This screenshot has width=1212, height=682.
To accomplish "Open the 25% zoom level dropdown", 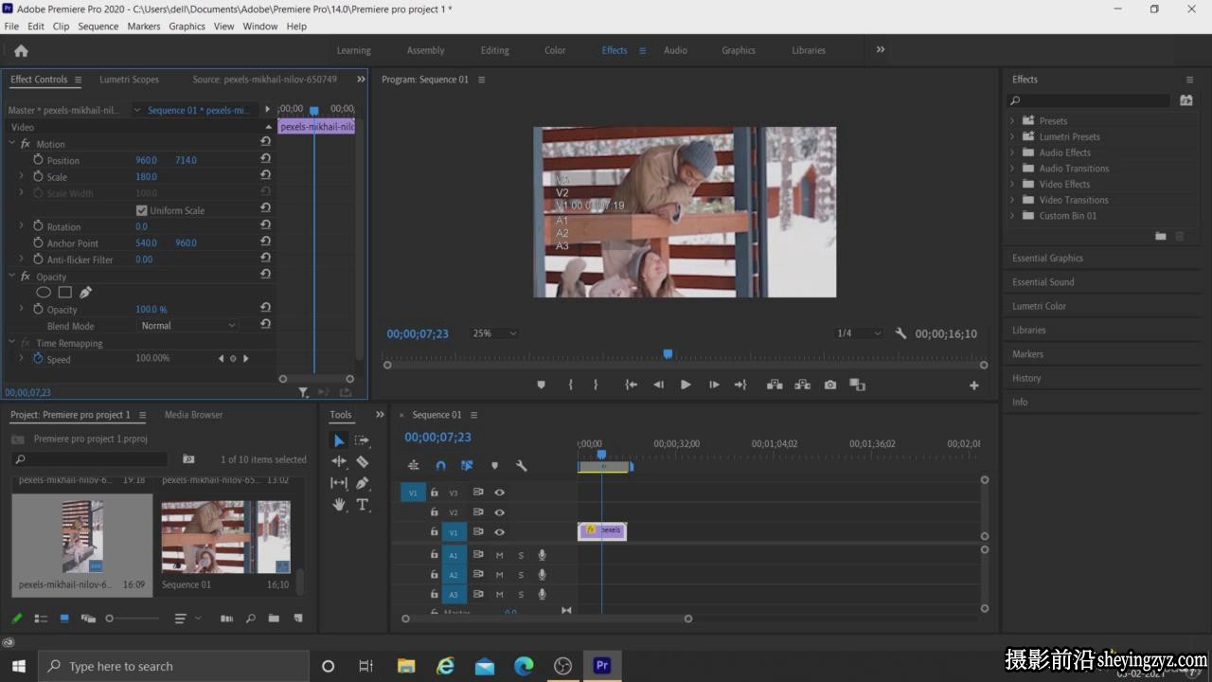I will (x=494, y=333).
